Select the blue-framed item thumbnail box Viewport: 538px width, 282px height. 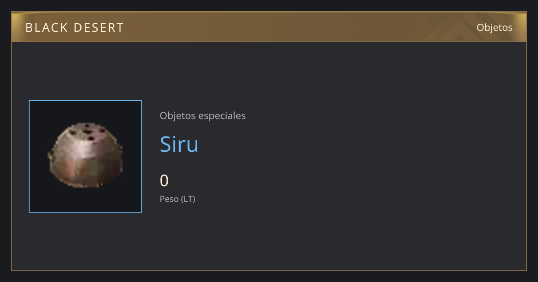click(85, 156)
